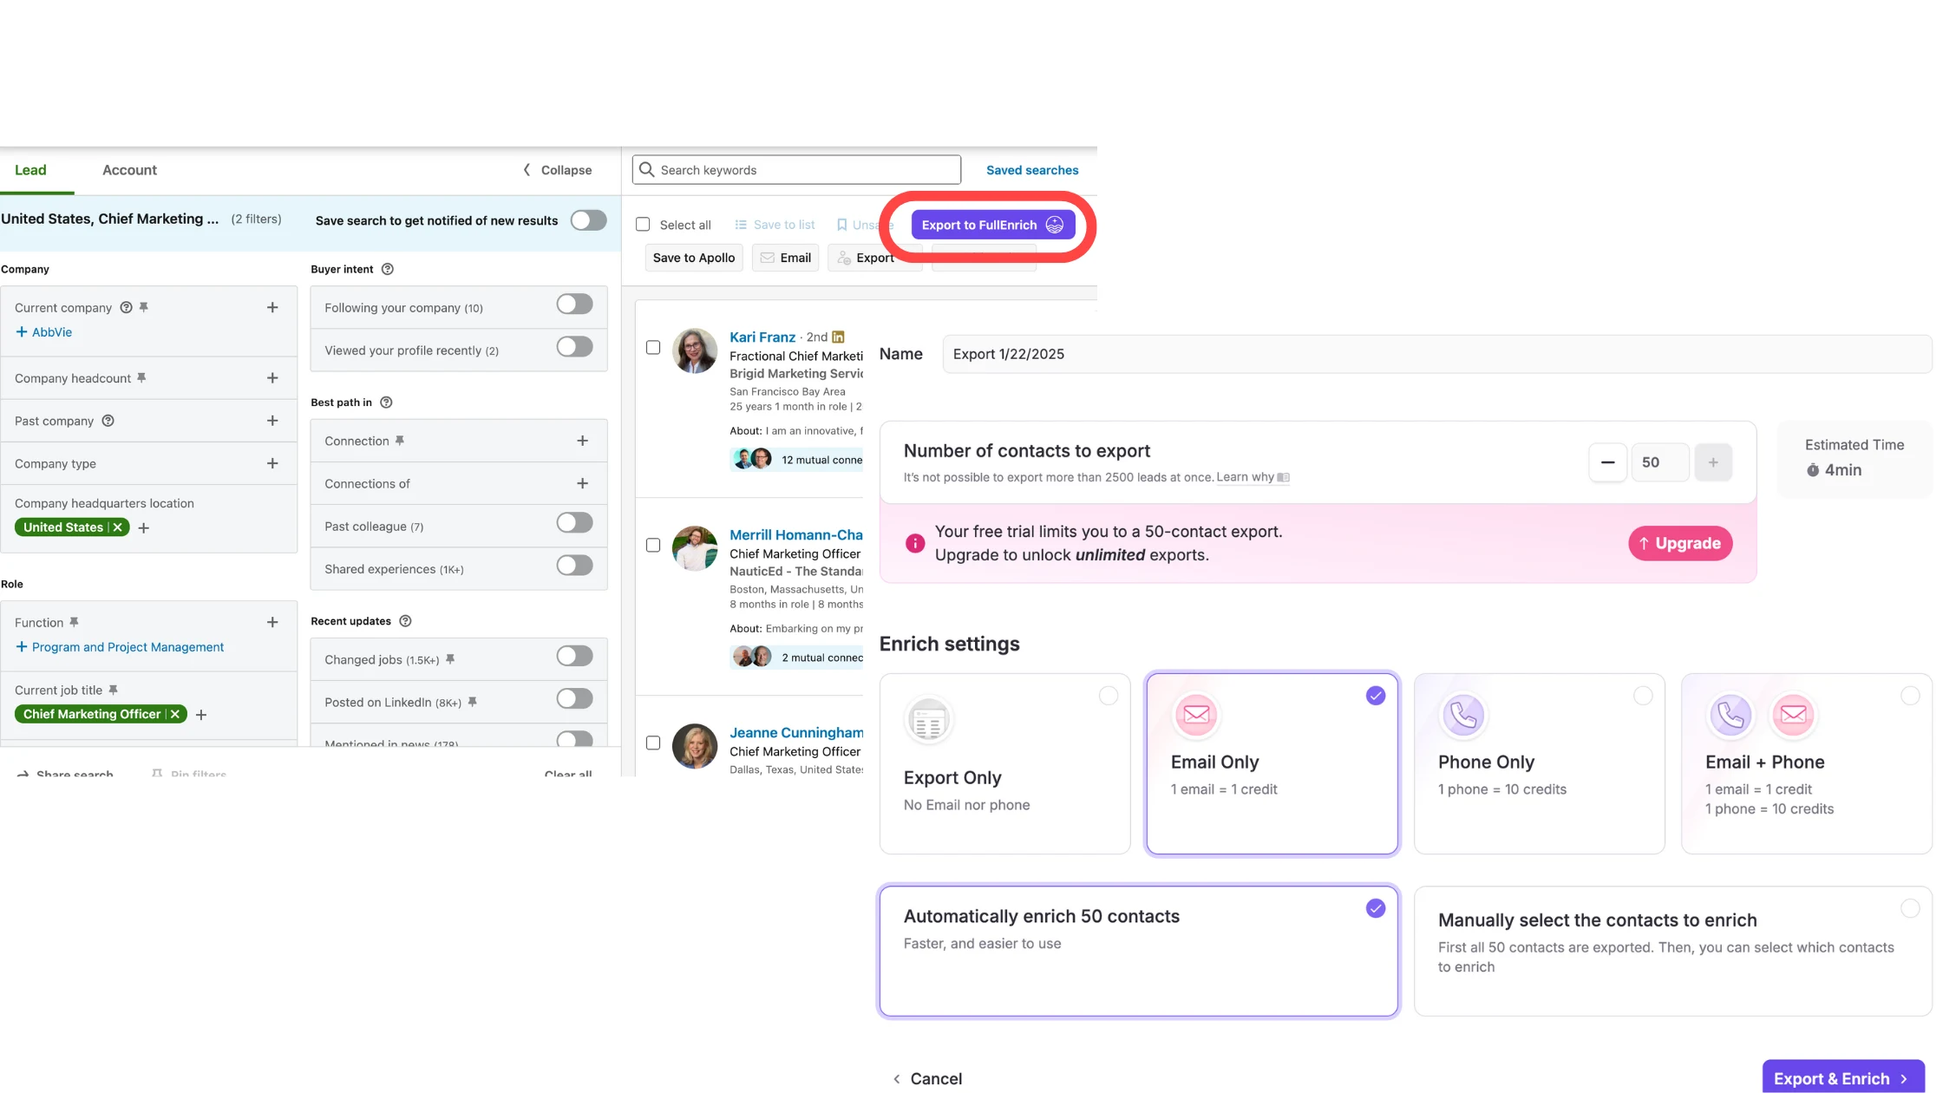Viewport: 1943px width, 1093px height.
Task: Enable Viewed your profile recently toggle
Action: (575, 347)
